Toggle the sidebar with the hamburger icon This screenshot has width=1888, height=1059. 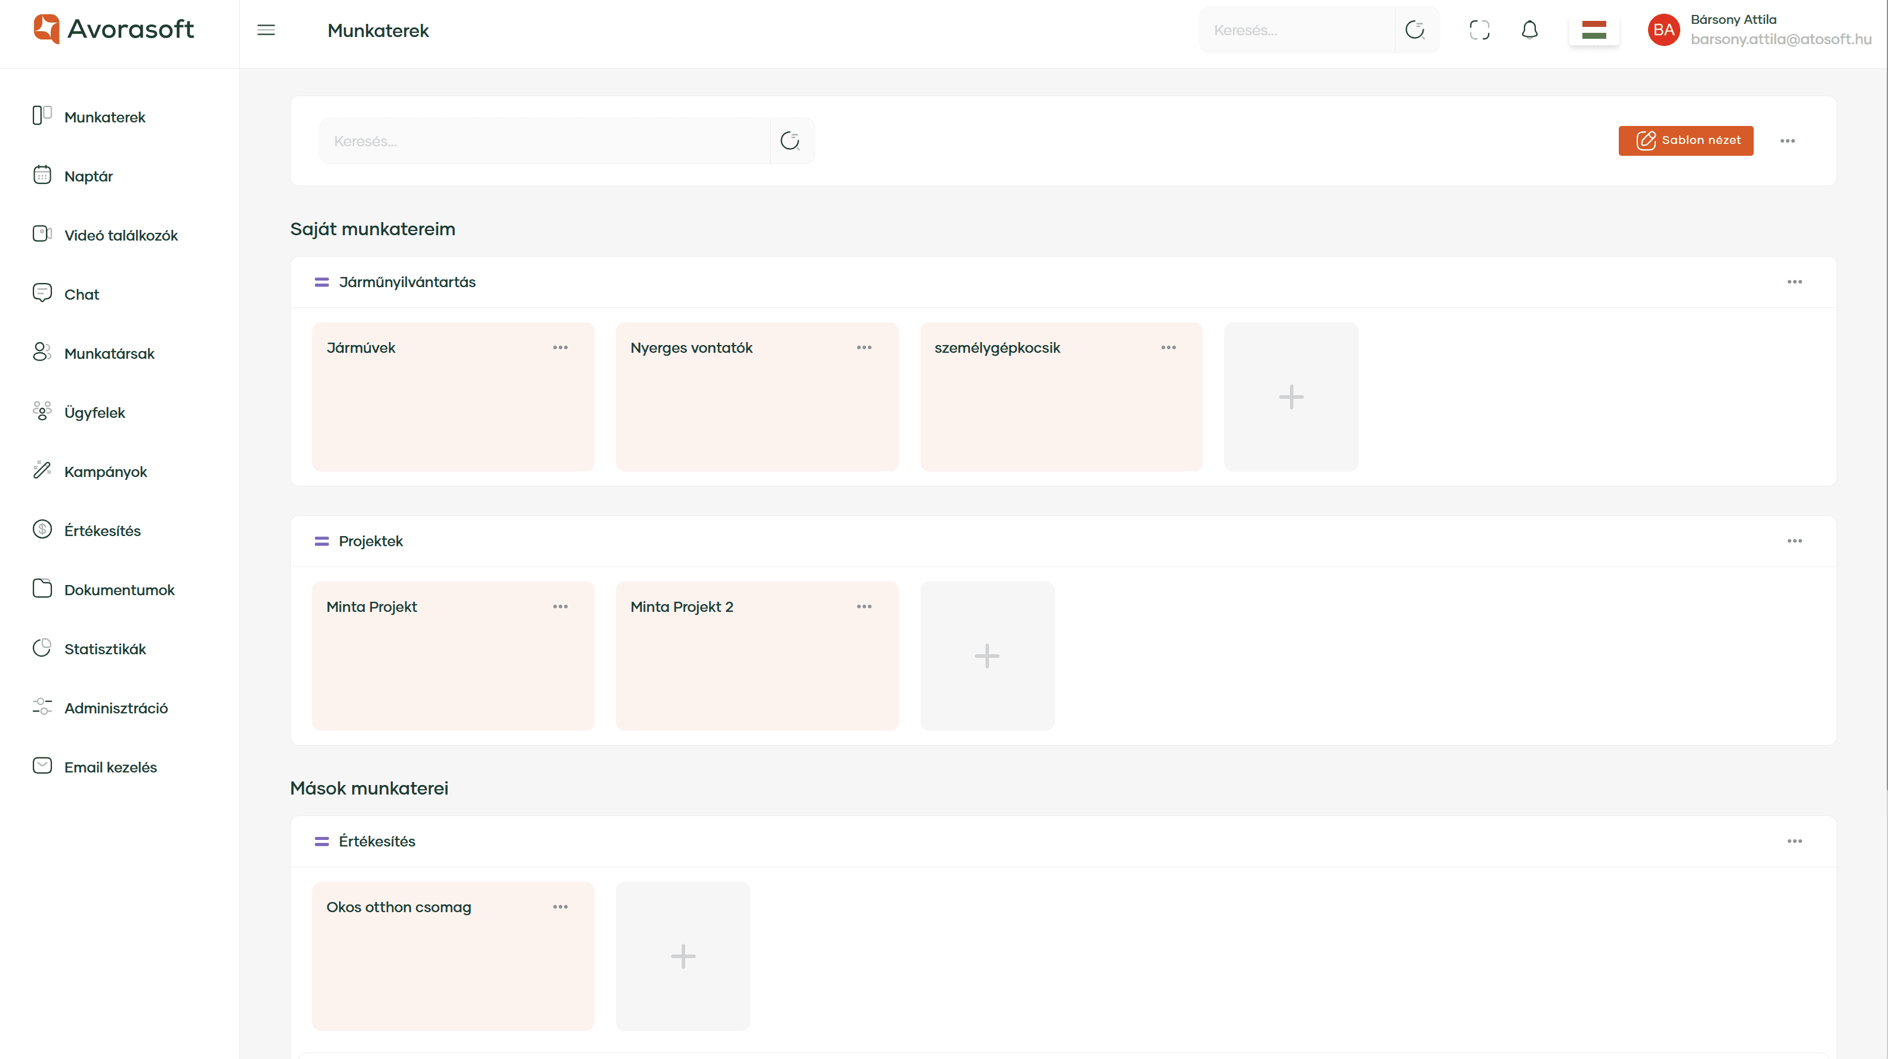point(266,30)
